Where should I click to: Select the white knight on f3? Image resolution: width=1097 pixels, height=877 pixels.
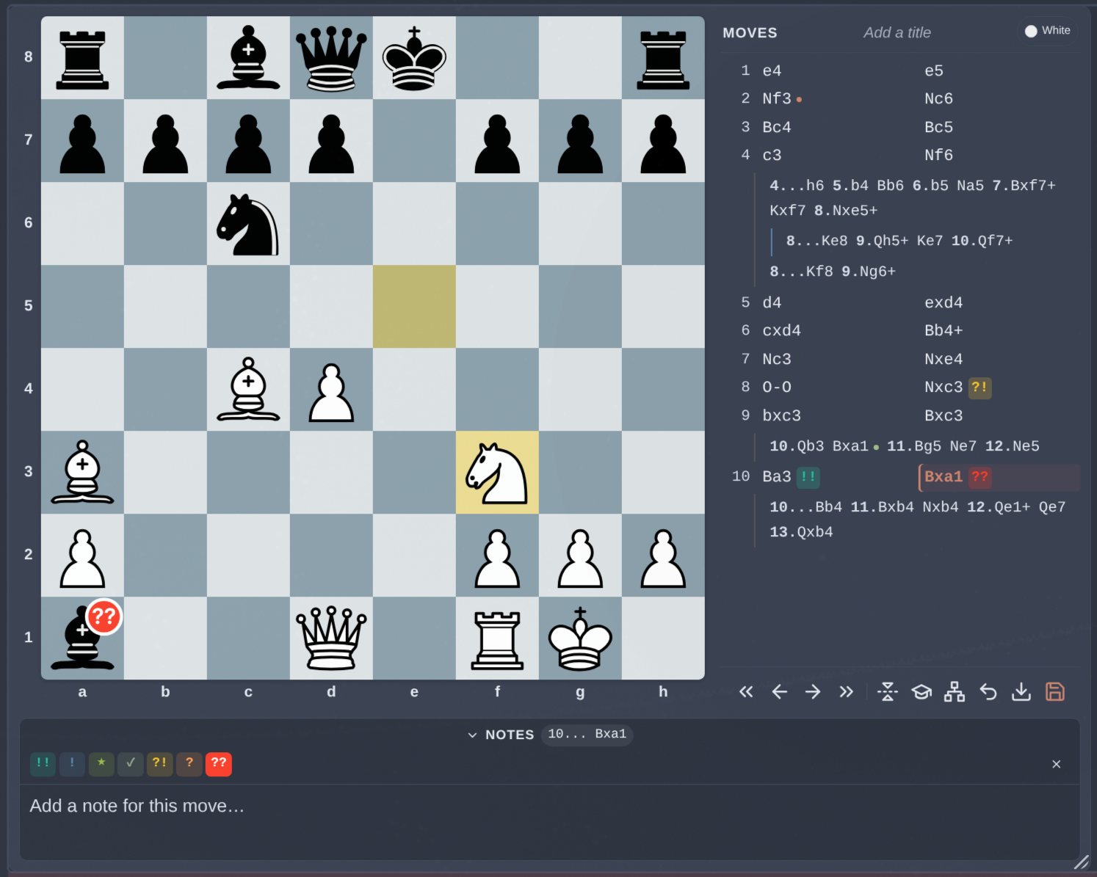(497, 473)
